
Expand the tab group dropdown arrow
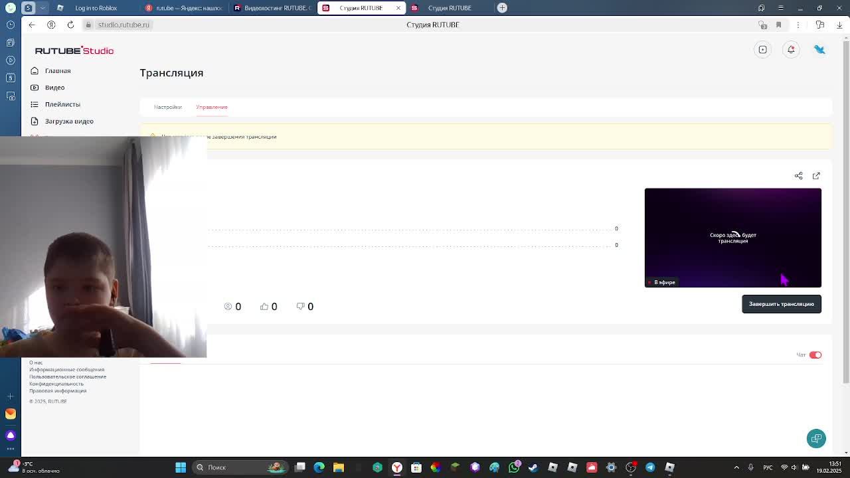(x=42, y=8)
